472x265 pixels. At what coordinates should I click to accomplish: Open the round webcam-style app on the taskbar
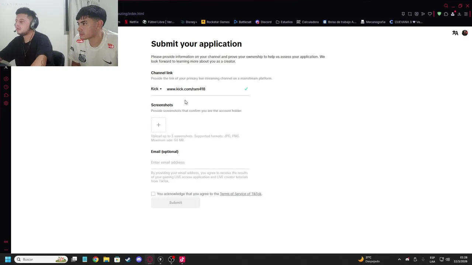(x=160, y=259)
